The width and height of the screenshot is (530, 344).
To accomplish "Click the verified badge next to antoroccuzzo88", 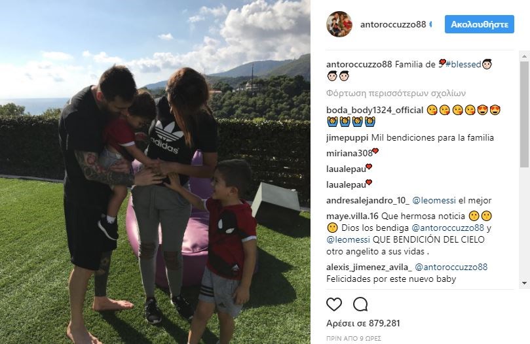I will 430,24.
